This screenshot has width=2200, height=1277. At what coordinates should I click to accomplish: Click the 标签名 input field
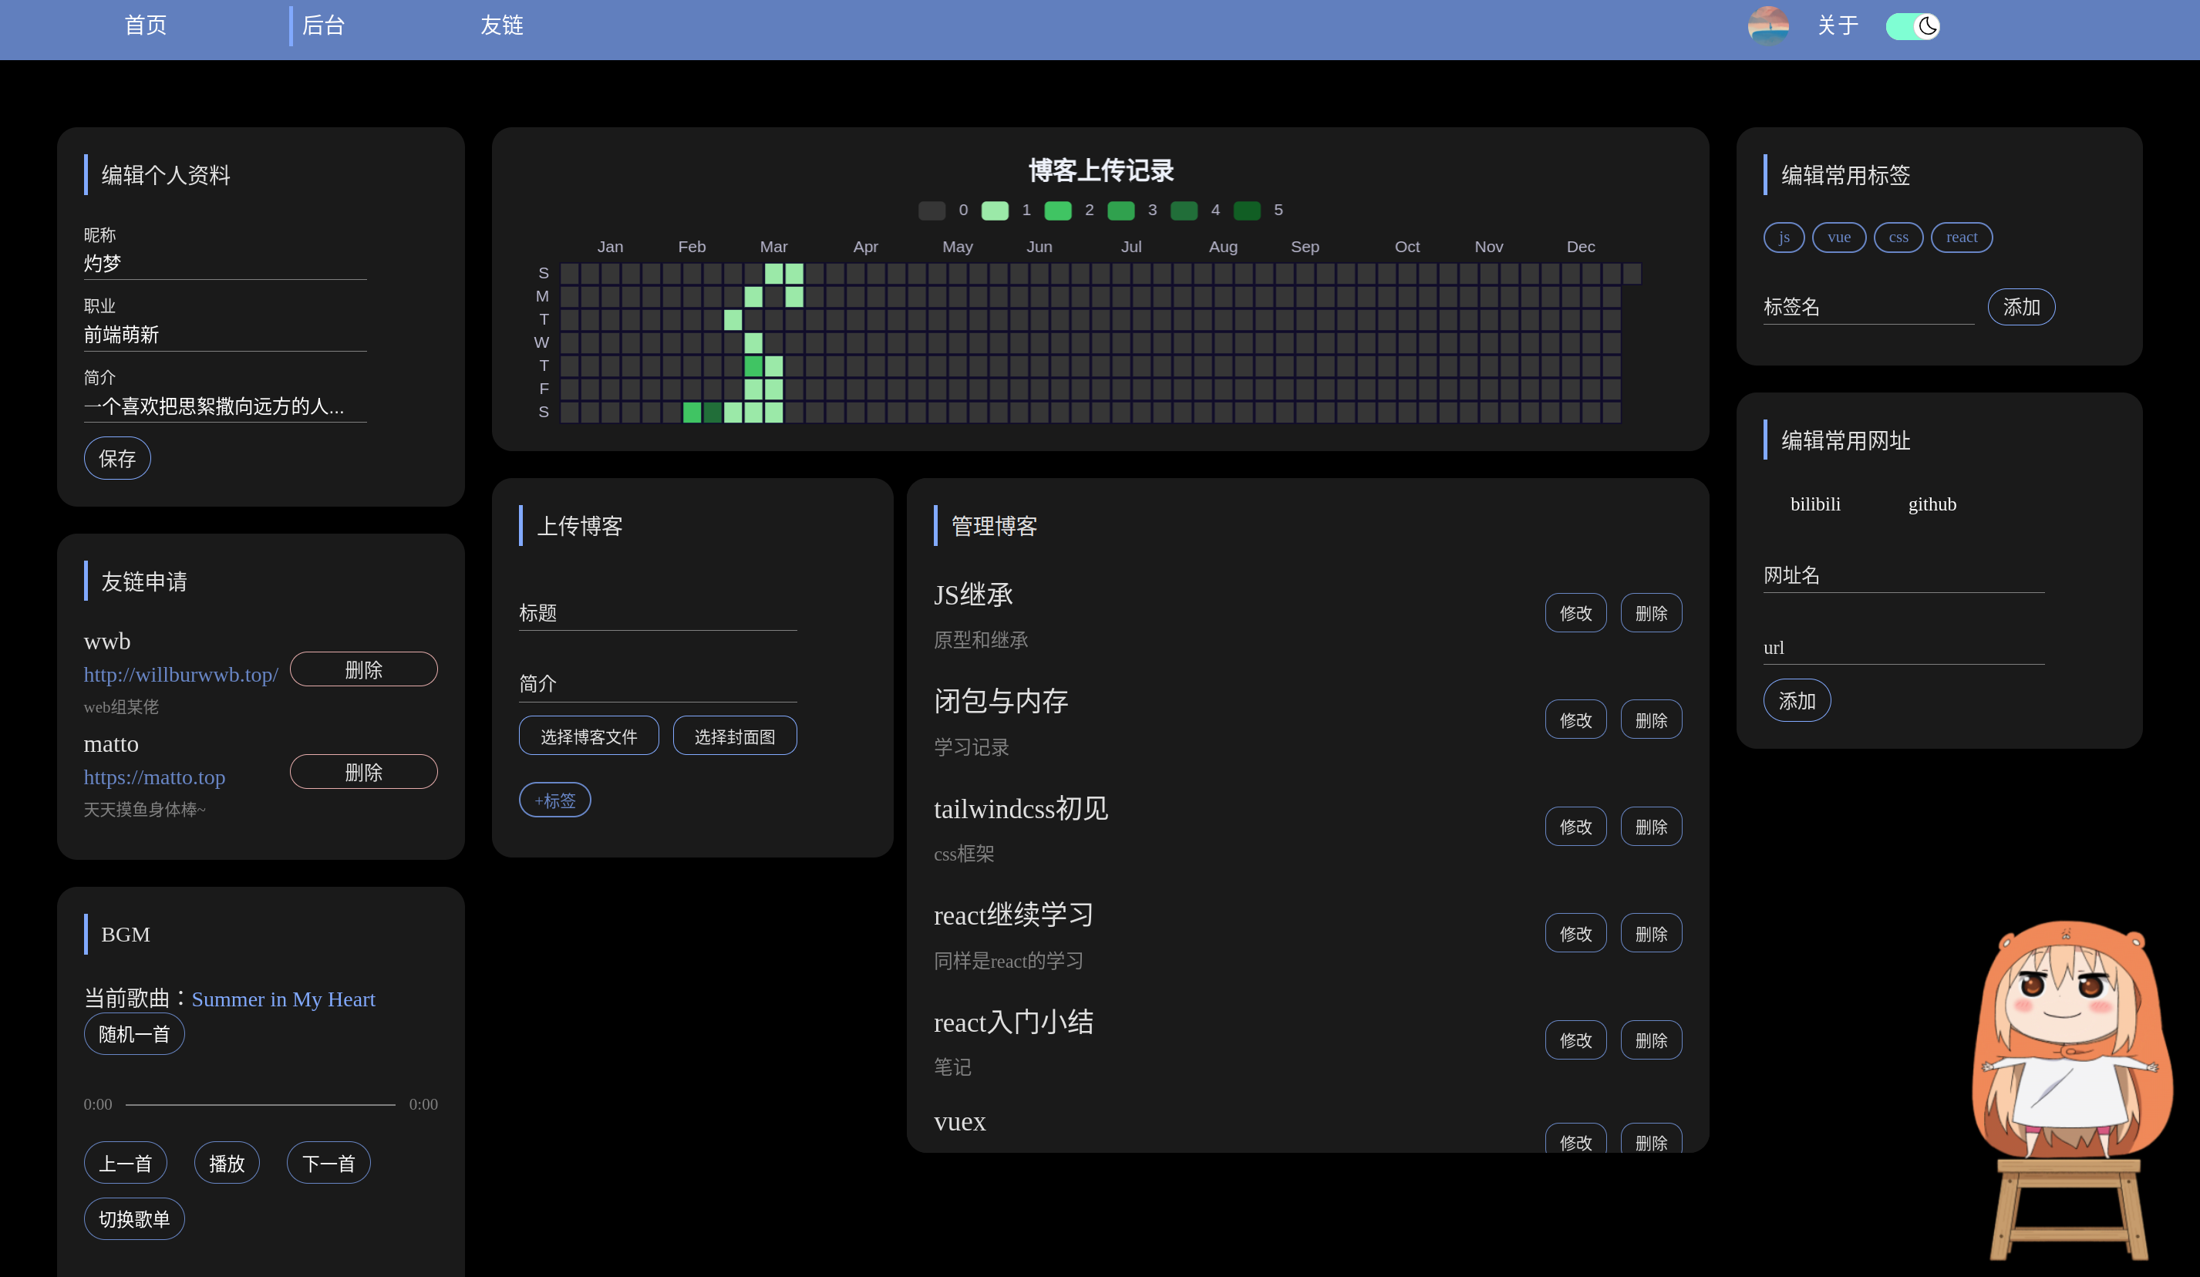(1868, 307)
